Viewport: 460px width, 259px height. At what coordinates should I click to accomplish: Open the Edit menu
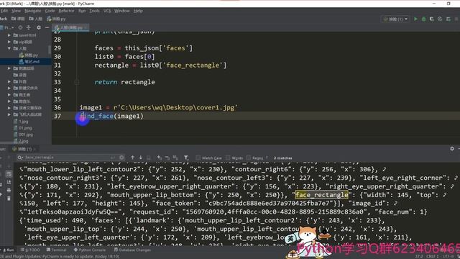pyautogui.click(x=4, y=11)
